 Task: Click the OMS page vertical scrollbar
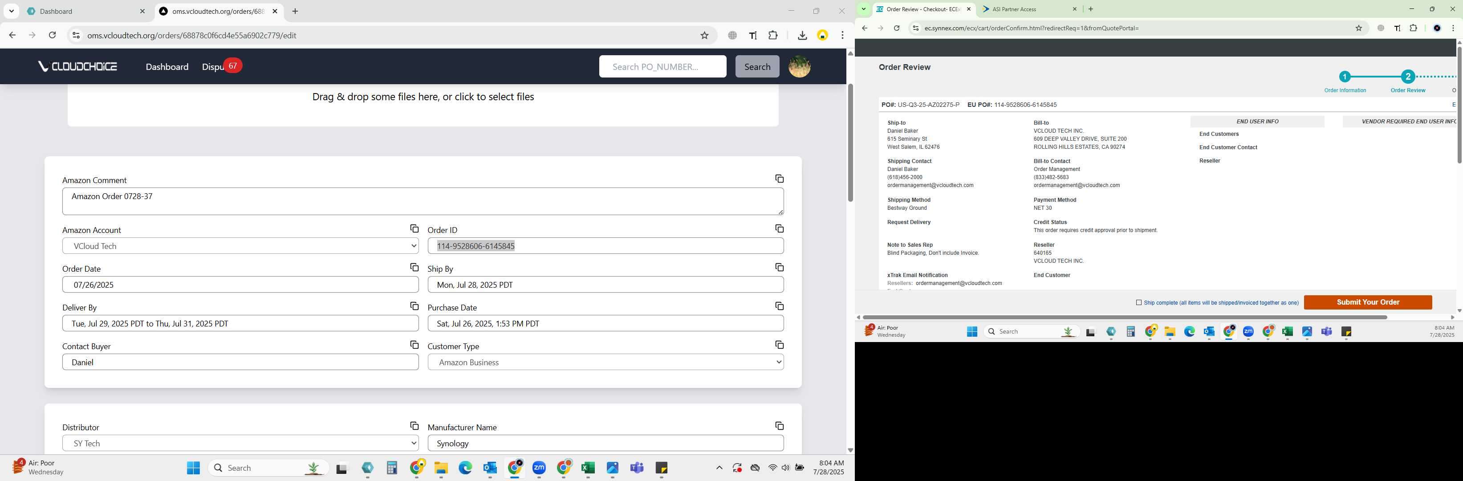tap(850, 143)
